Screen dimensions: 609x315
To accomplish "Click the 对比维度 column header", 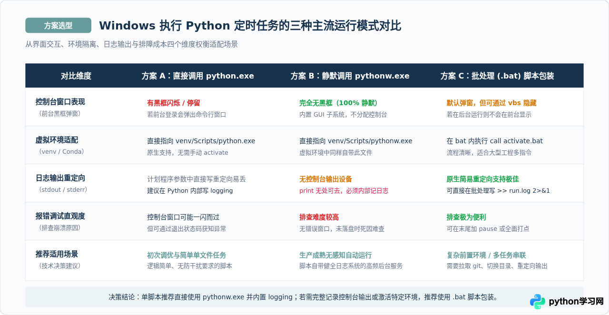I will [x=76, y=76].
